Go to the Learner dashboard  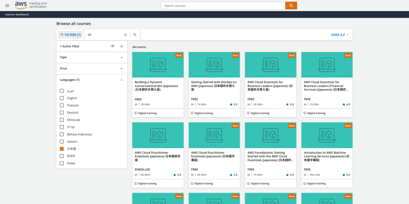click(x=17, y=14)
